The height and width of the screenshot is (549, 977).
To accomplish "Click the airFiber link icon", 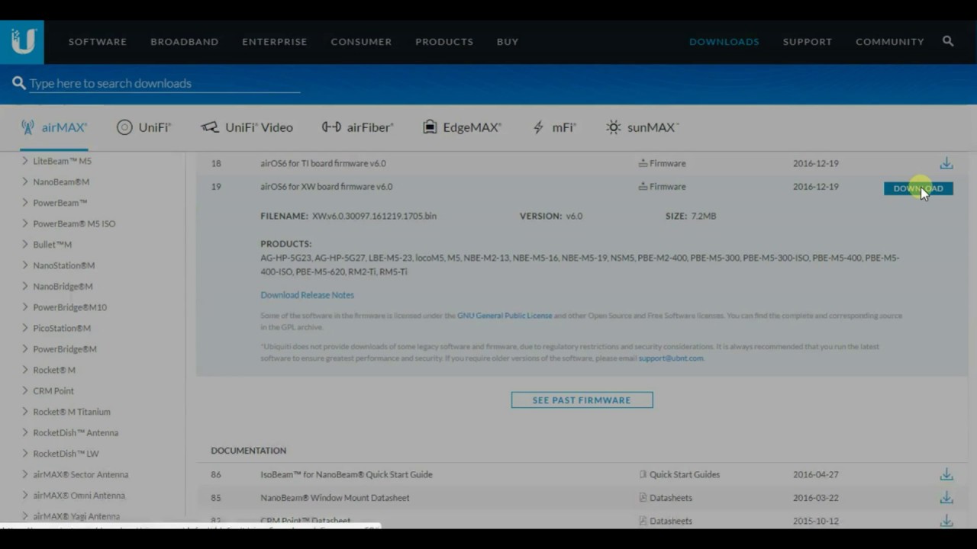I will point(331,127).
